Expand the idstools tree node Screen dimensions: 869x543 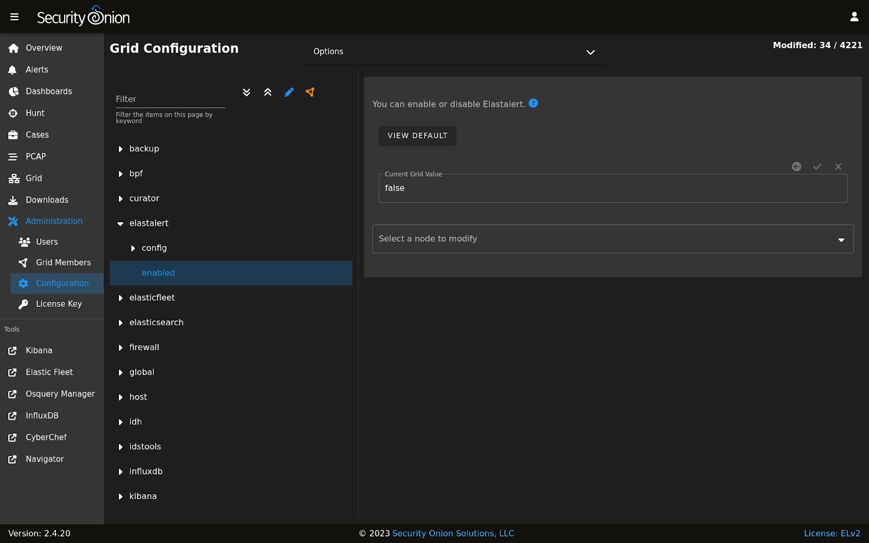(121, 447)
